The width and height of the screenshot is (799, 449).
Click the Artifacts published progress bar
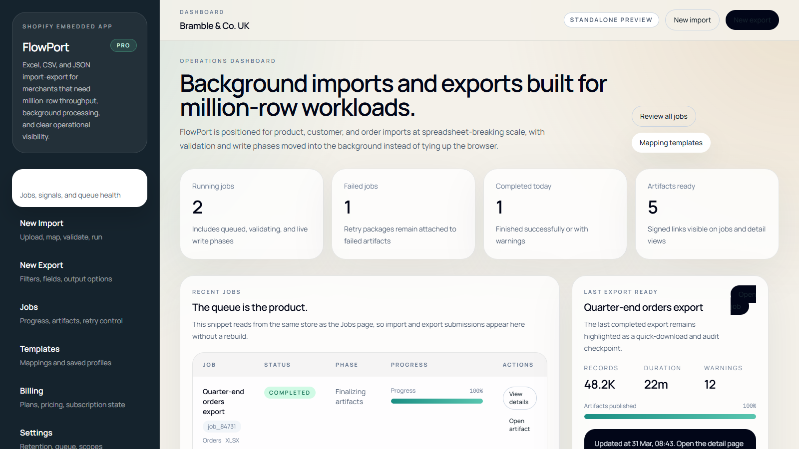point(670,417)
